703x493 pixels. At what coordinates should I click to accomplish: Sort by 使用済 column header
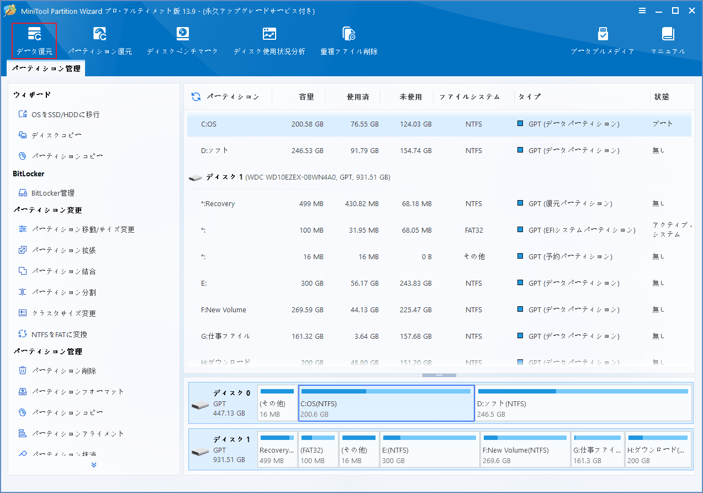[x=357, y=97]
